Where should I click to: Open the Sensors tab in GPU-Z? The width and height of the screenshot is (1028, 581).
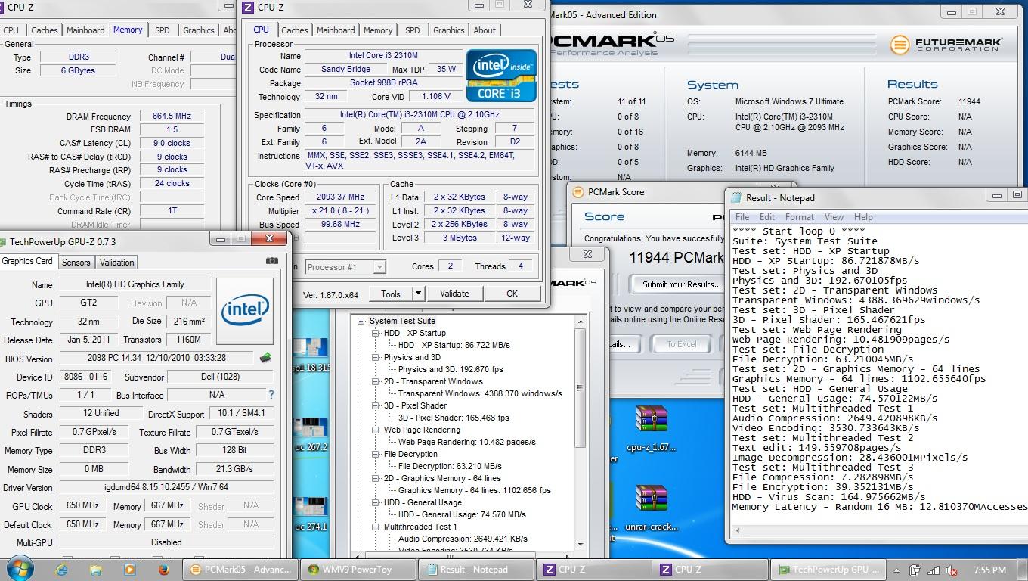tap(76, 263)
